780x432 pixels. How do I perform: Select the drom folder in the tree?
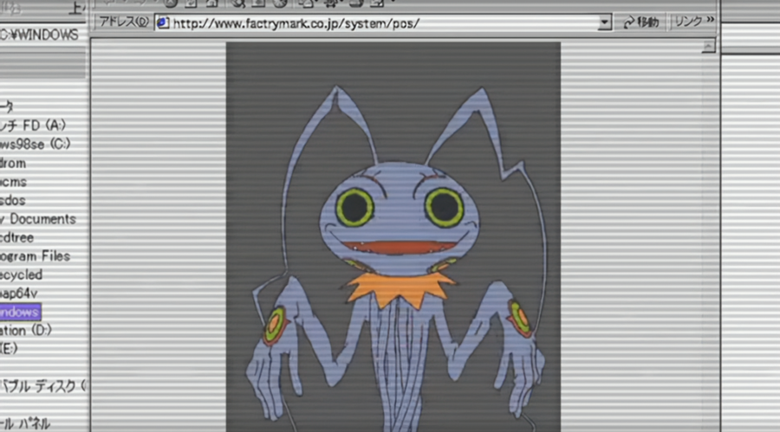13,163
